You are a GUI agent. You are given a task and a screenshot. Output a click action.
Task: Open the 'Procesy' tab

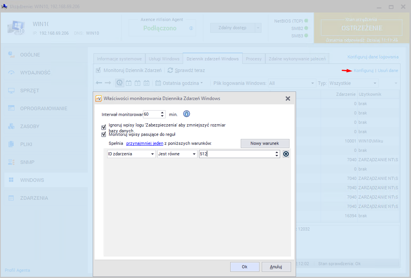[x=254, y=59]
